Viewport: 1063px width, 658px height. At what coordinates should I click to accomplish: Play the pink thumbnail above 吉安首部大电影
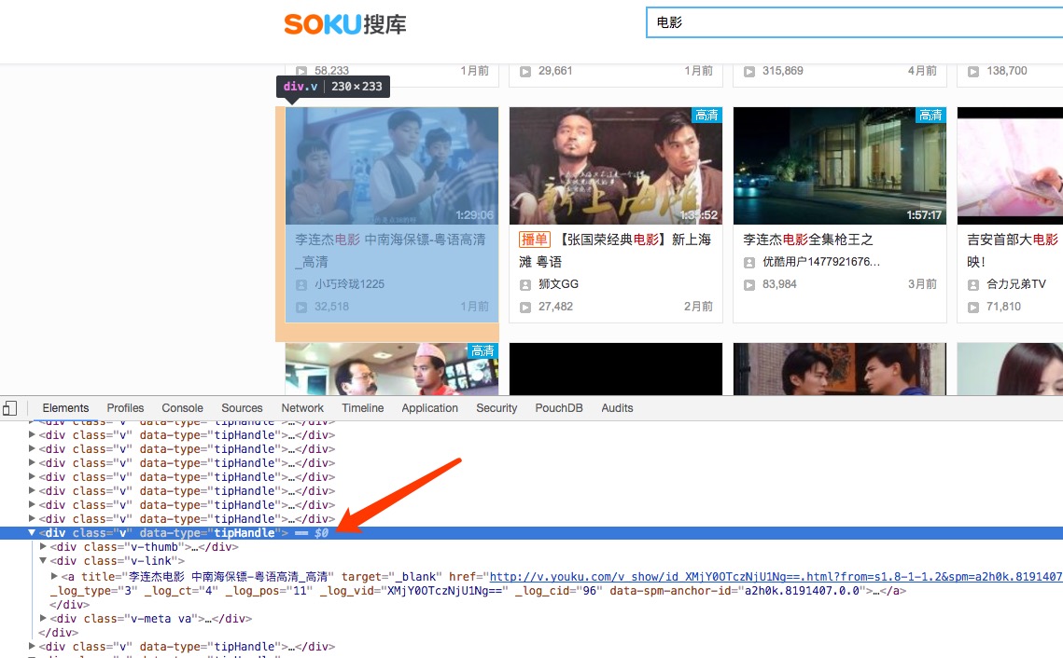[x=1010, y=166]
